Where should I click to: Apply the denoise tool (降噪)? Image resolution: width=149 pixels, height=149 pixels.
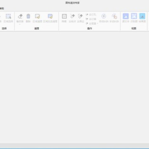(x=64, y=18)
